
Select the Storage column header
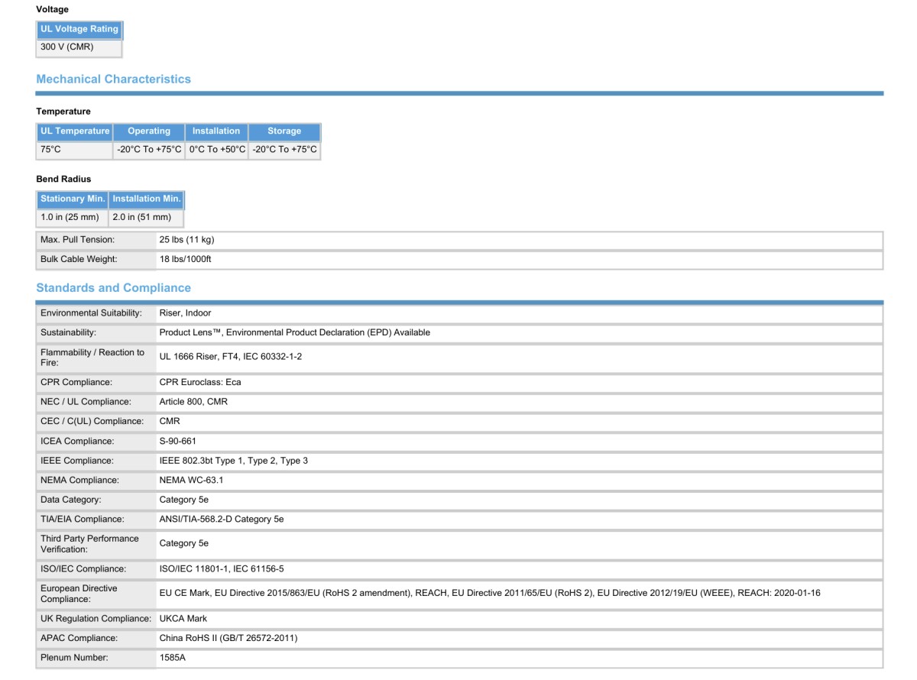click(x=284, y=131)
